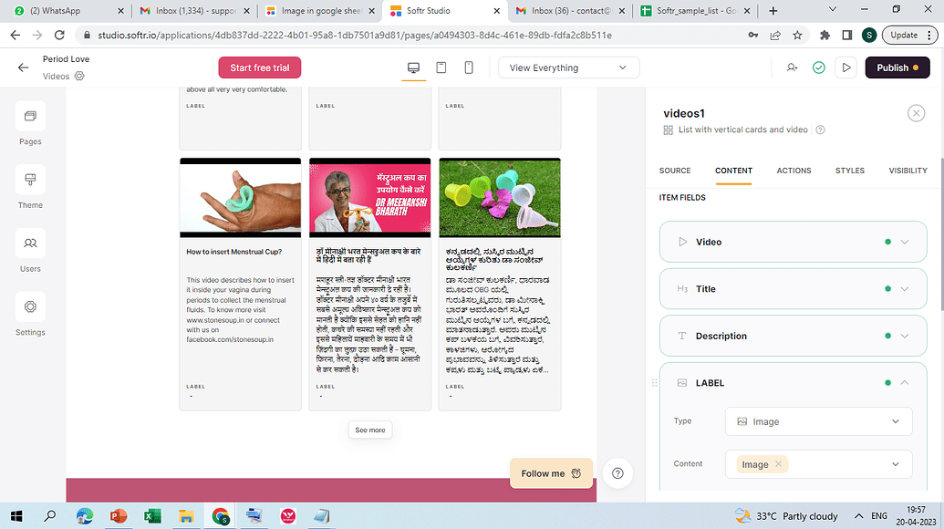Viewport: 944px width, 529px height.
Task: Expand the Video item field
Action: pos(904,242)
